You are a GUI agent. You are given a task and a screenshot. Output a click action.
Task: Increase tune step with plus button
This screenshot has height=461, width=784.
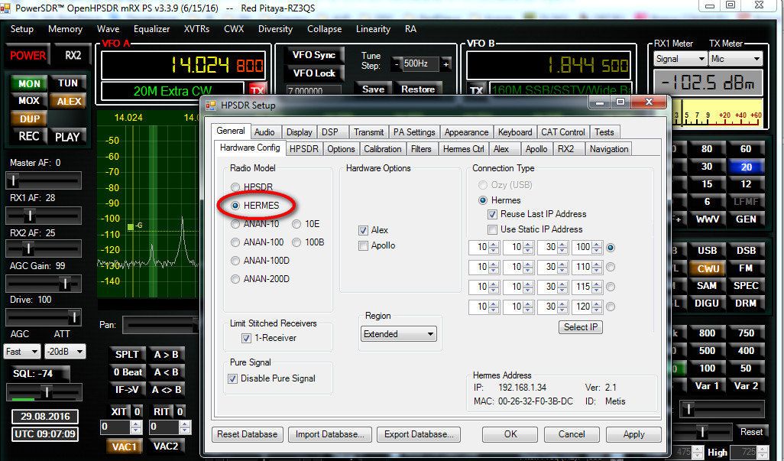(446, 64)
